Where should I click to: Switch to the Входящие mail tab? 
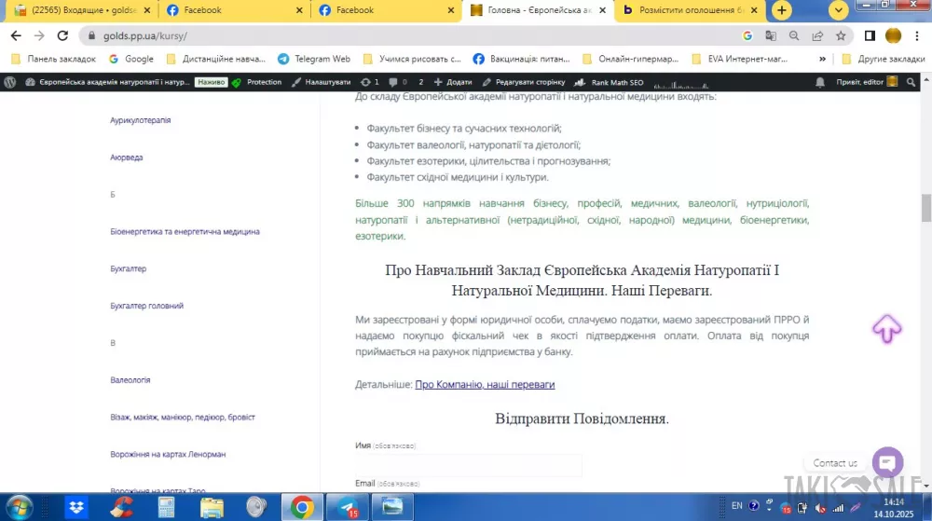pos(79,10)
